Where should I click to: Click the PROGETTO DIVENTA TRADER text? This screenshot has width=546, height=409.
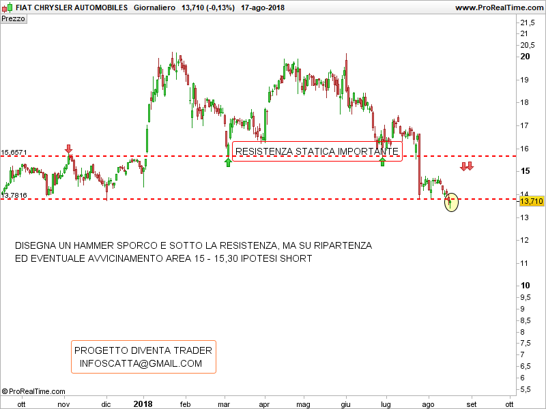click(x=143, y=350)
